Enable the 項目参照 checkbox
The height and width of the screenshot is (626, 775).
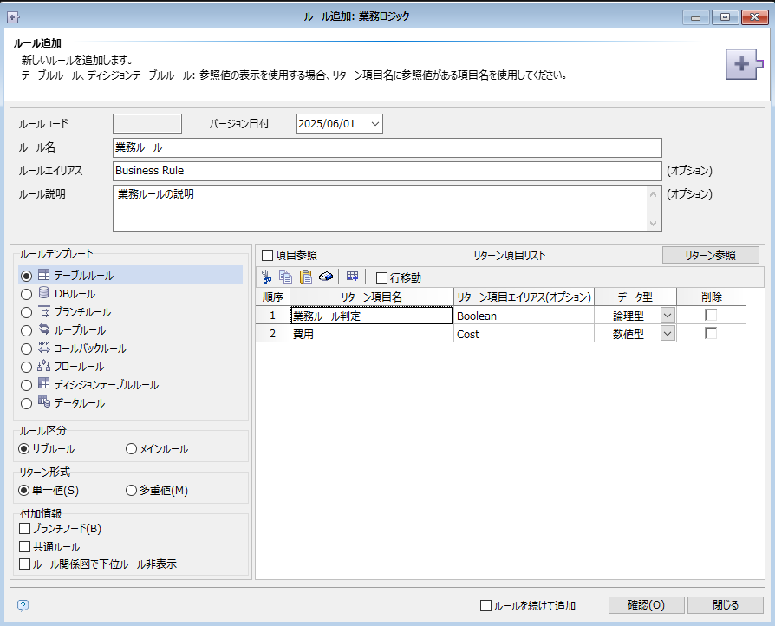(x=267, y=256)
